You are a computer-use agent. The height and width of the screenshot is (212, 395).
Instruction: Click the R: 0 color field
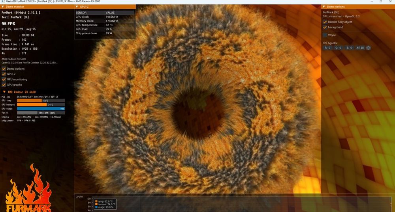pyautogui.click(x=327, y=48)
